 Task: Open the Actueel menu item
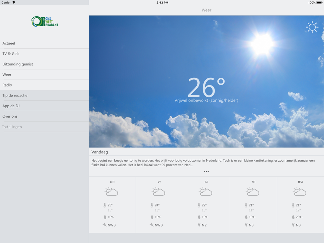pyautogui.click(x=44, y=43)
